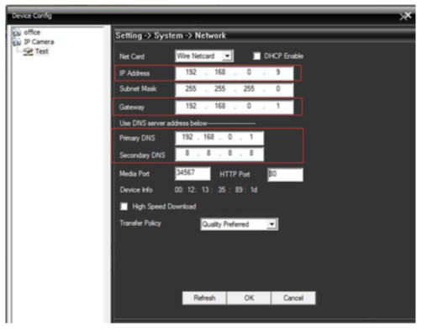The height and width of the screenshot is (332, 427).
Task: Click the Media Port field showing 34567
Action: pyautogui.click(x=192, y=173)
